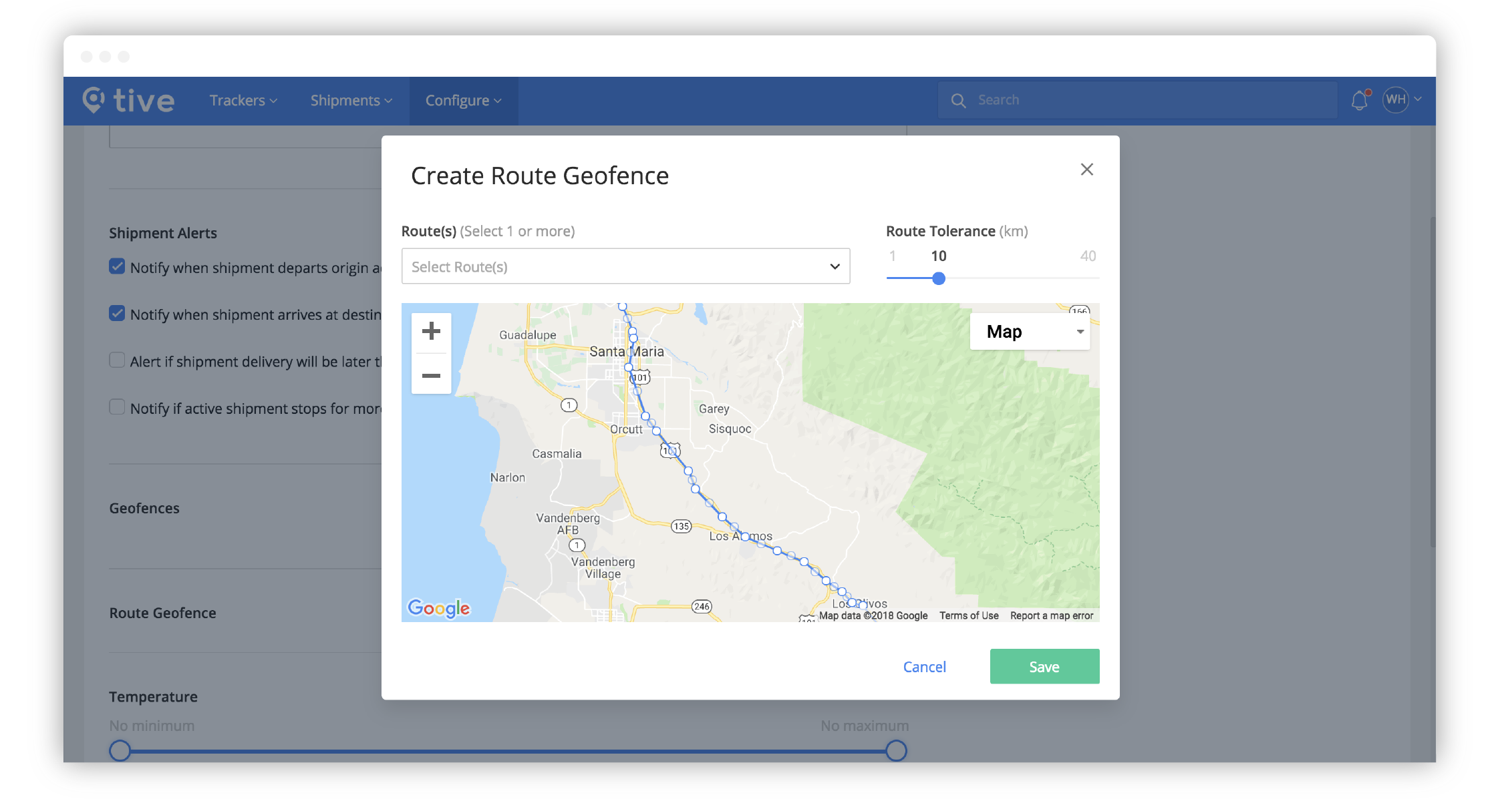
Task: Open the notifications bell
Action: [1359, 101]
